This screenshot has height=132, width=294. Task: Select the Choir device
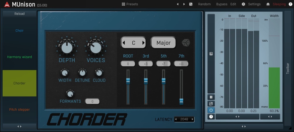coord(19,31)
